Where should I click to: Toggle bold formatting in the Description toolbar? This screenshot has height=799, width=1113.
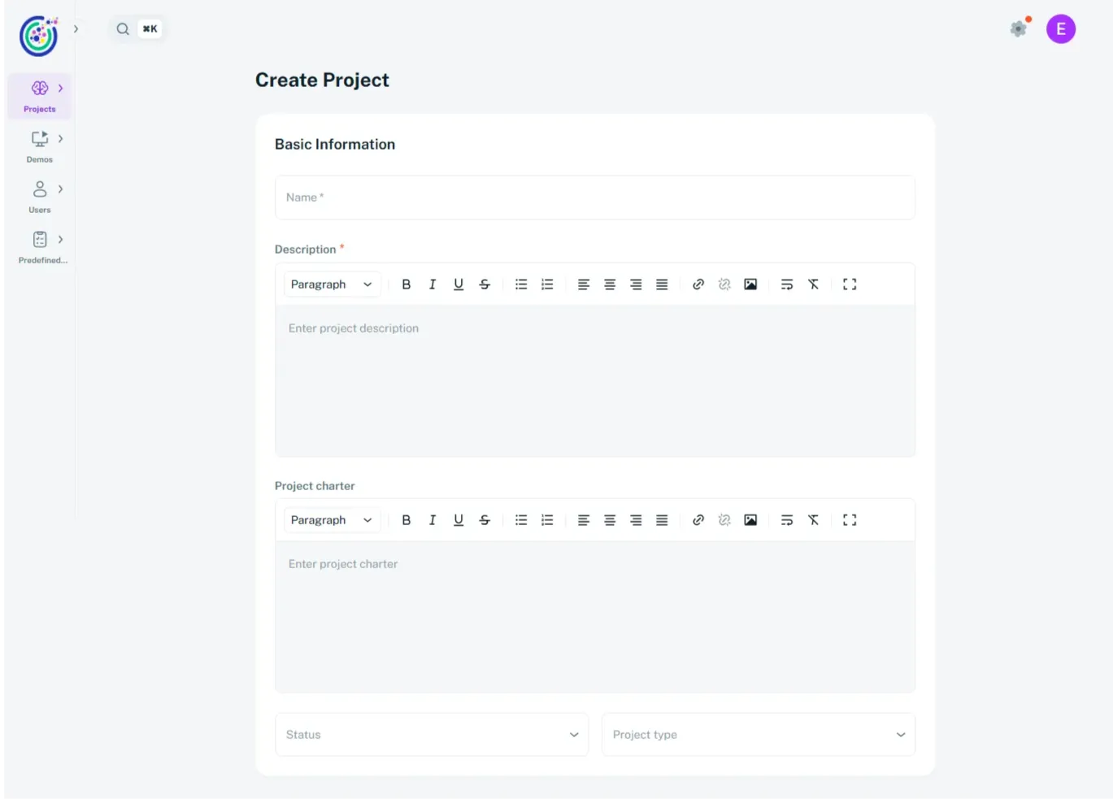coord(406,284)
